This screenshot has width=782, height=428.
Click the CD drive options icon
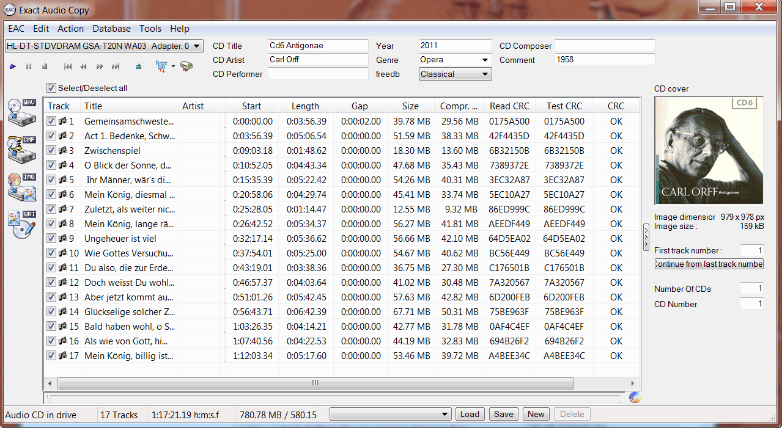point(186,66)
